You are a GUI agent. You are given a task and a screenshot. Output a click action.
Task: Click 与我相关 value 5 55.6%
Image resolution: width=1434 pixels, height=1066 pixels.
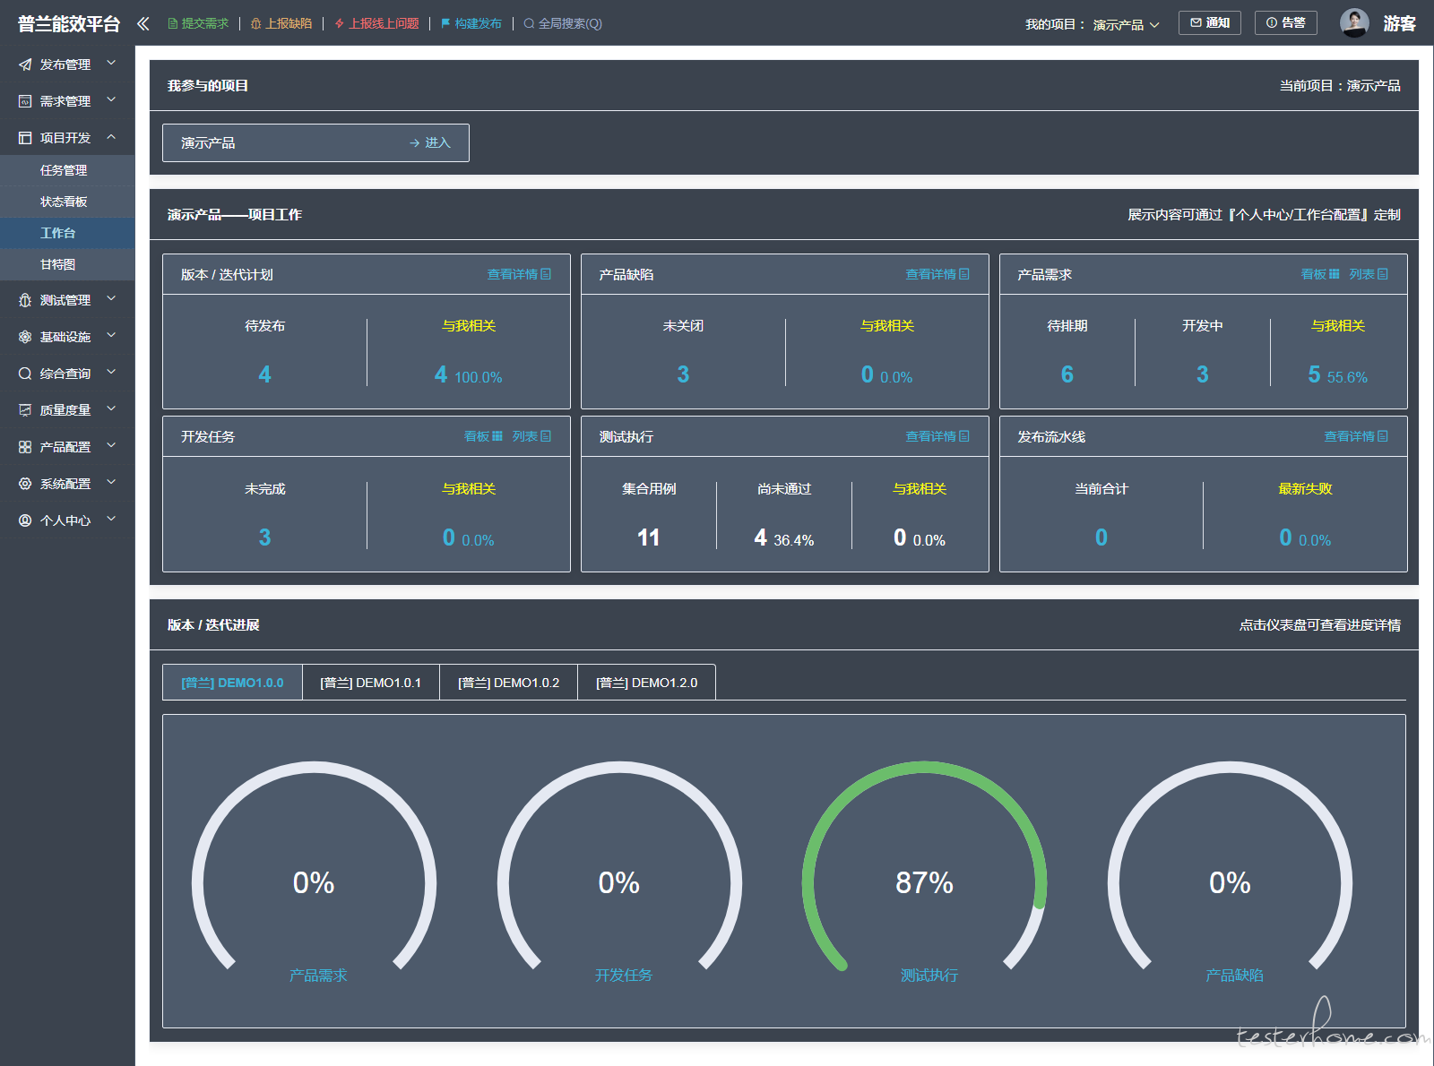1337,375
